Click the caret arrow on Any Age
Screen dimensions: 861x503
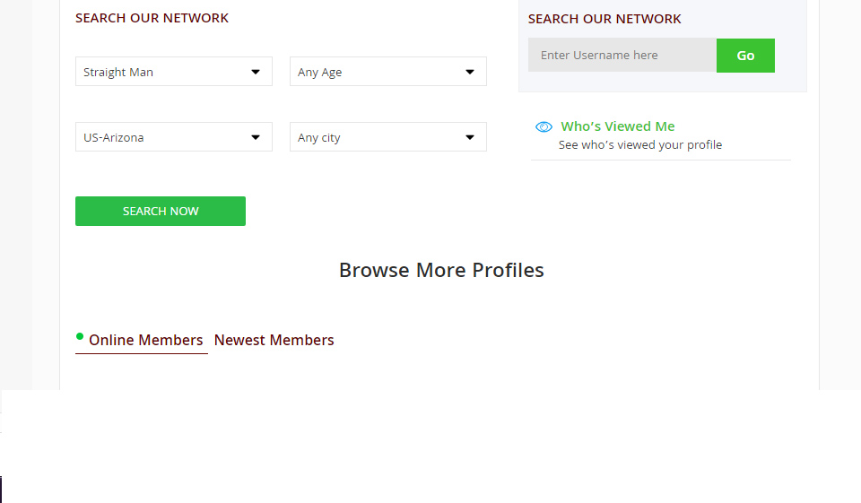coord(470,72)
